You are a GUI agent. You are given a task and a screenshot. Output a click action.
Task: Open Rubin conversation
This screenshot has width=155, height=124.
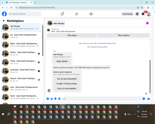[x=21, y=97]
